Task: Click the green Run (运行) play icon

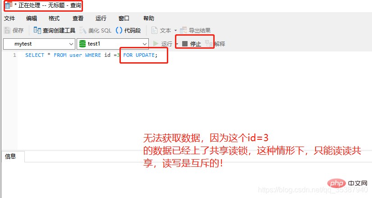Action: click(156, 44)
